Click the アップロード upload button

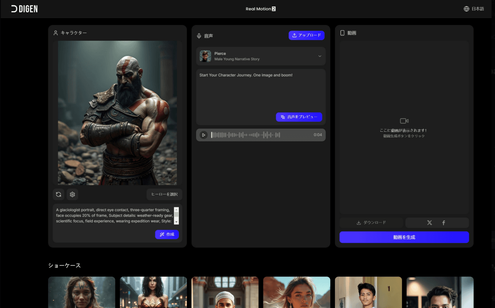pos(307,35)
